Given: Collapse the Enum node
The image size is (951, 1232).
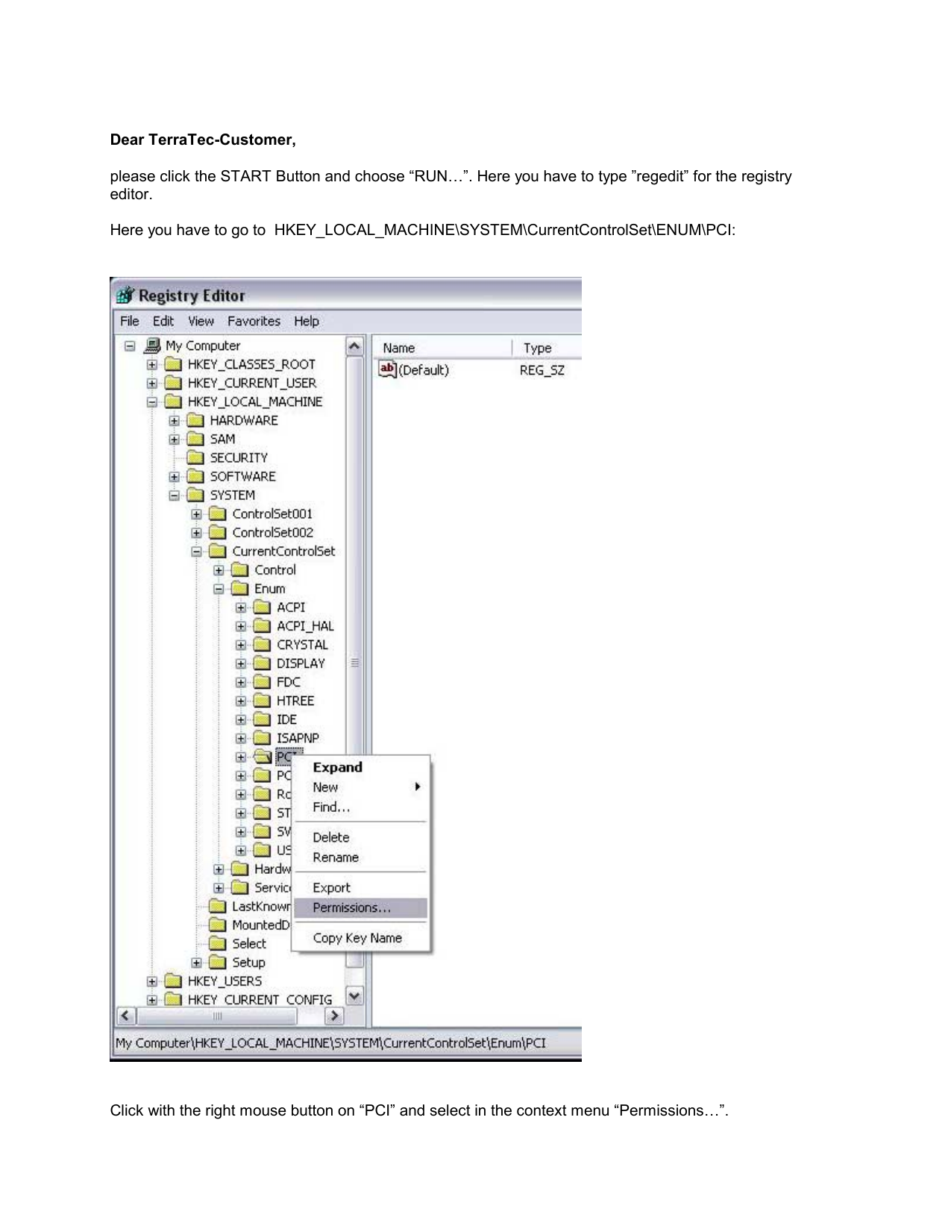Looking at the screenshot, I should tap(219, 589).
